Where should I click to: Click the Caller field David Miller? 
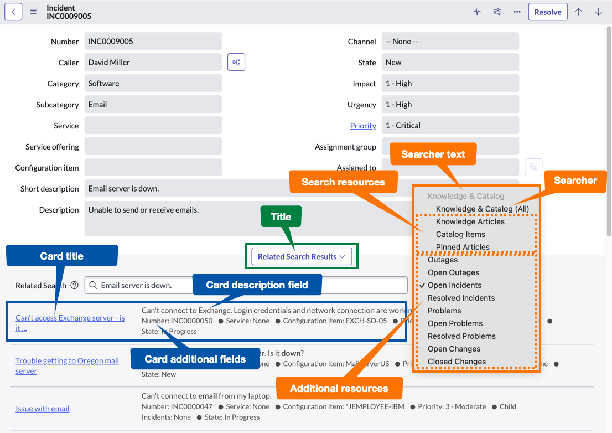(x=153, y=63)
